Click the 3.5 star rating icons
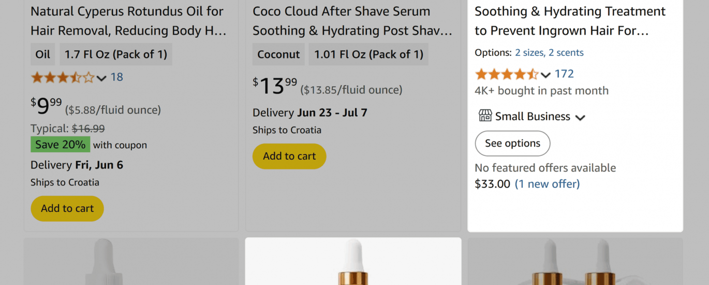Screen dimensions: 709x285 [x=62, y=78]
